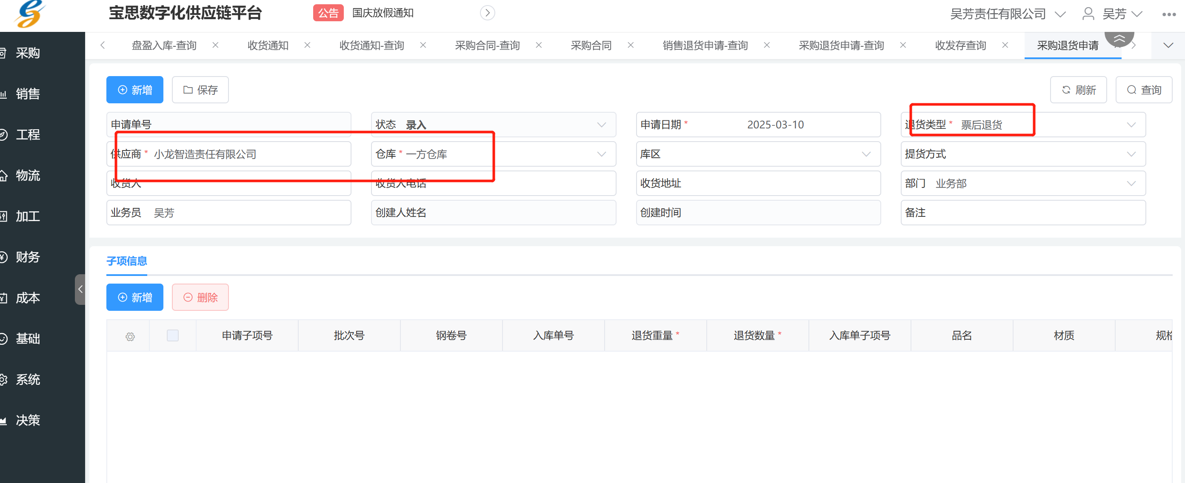Screen dimensions: 1185x483
Task: Collapse the header with double-chevron button
Action: pos(1119,39)
